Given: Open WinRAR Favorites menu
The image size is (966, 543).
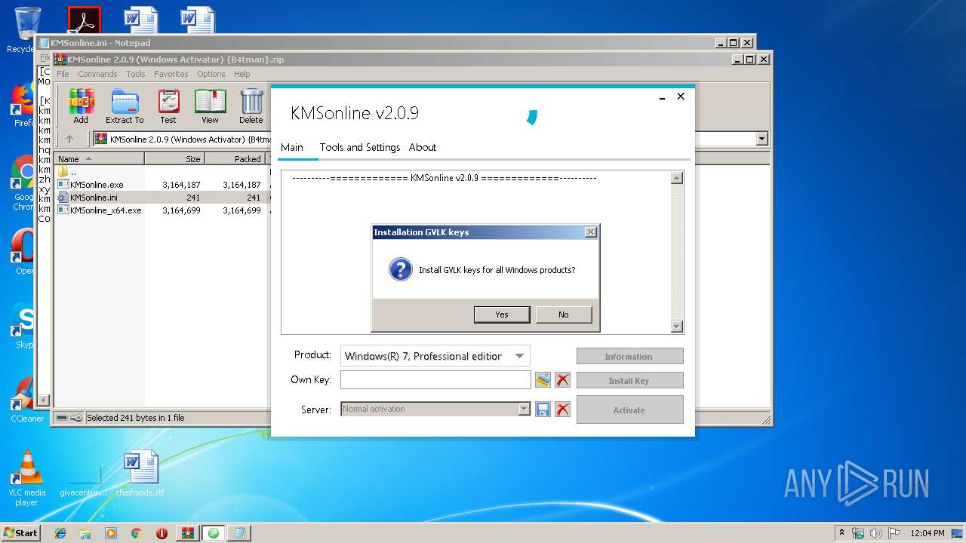Looking at the screenshot, I should click(x=171, y=74).
